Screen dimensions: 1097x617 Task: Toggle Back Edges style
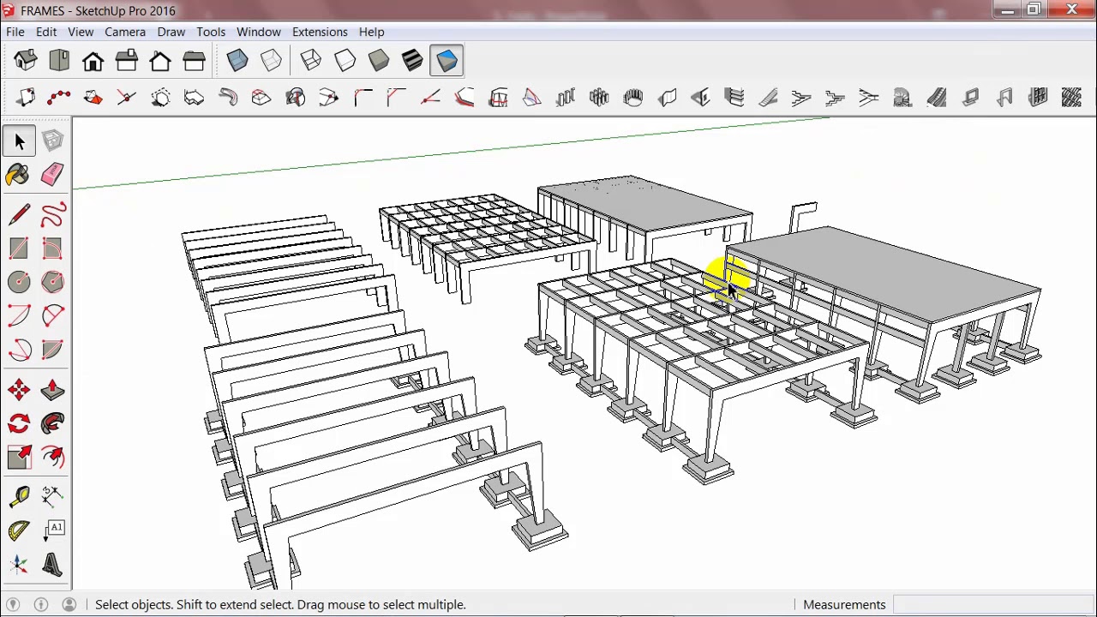click(271, 61)
